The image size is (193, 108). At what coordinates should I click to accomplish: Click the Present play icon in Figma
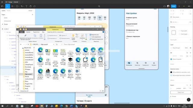[179, 6]
